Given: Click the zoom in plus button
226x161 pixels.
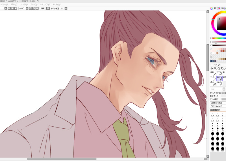Looking at the screenshot, I should 12,8.
